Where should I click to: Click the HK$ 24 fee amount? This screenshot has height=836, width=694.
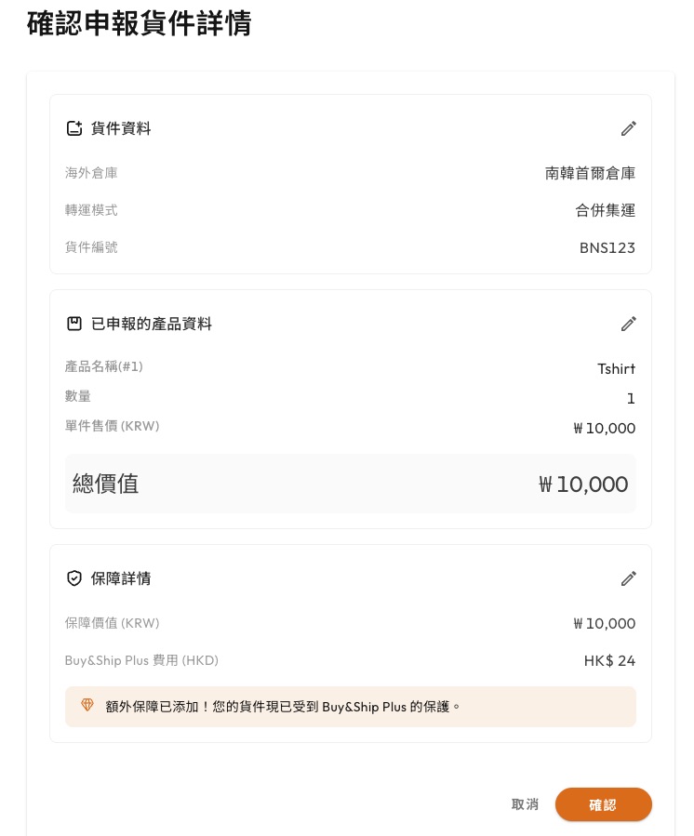pos(609,661)
